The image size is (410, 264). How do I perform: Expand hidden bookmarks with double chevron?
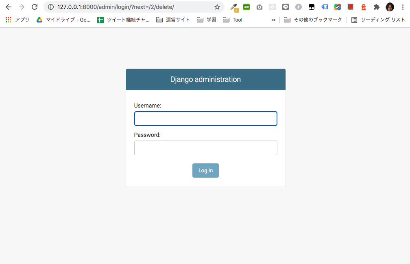click(x=273, y=20)
